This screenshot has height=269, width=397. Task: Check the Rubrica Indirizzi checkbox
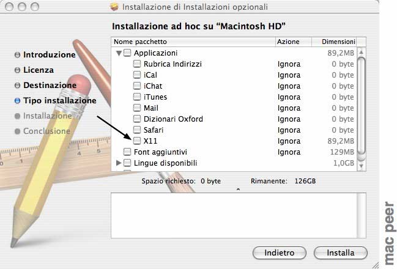point(137,64)
